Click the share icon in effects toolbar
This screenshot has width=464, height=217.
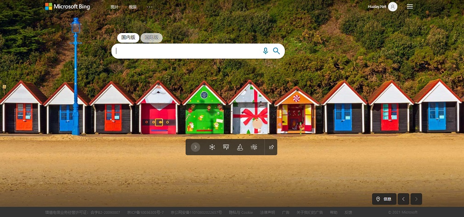click(271, 147)
